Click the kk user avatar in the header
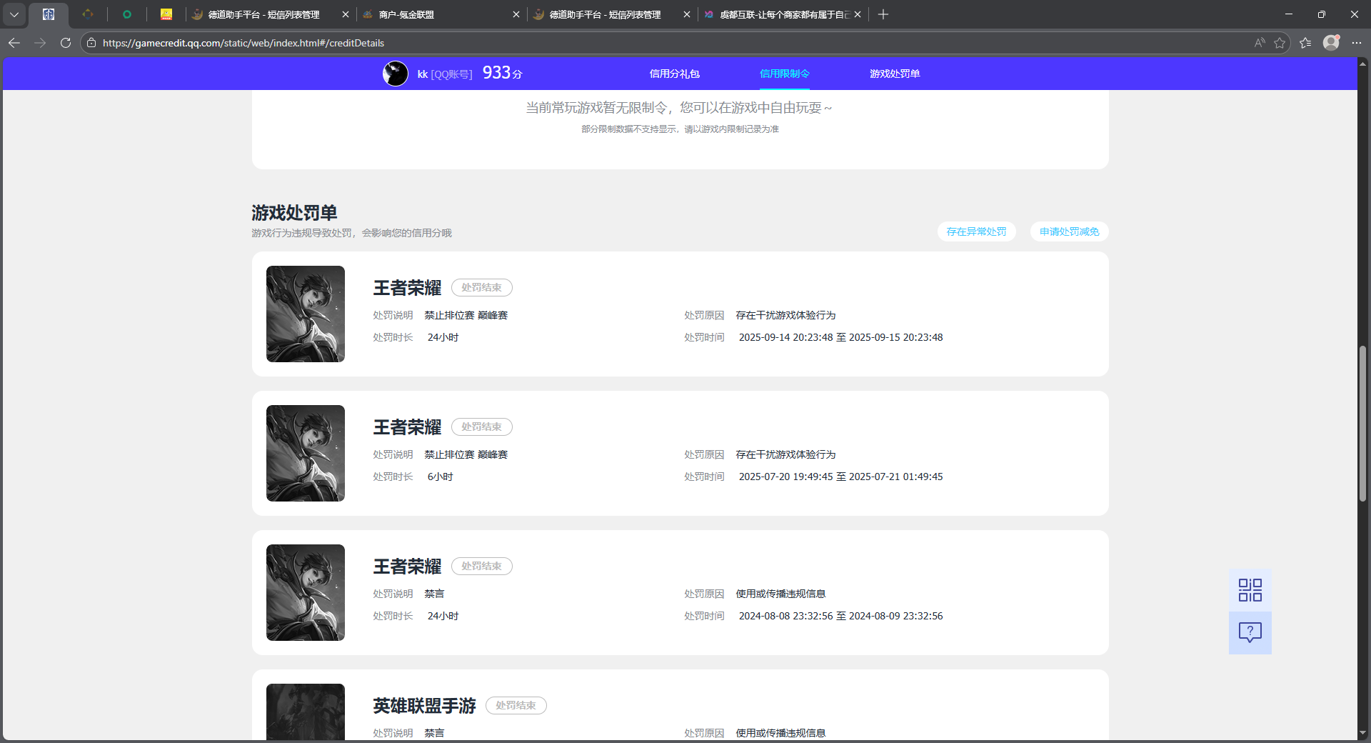 click(x=395, y=74)
